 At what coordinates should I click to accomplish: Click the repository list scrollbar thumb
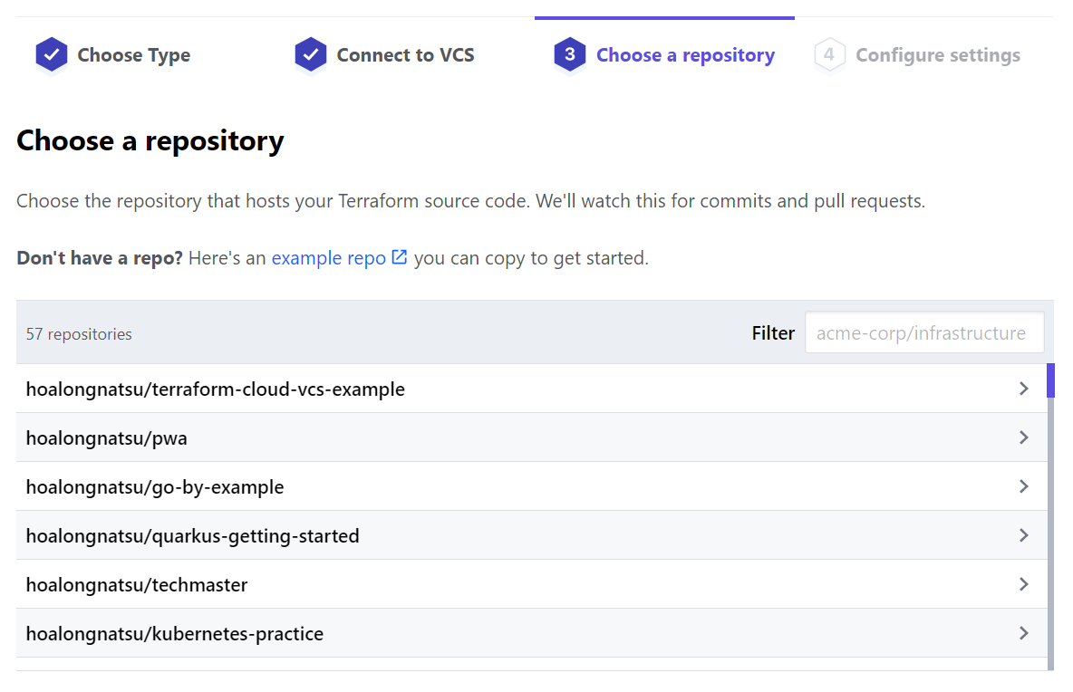click(x=1050, y=381)
